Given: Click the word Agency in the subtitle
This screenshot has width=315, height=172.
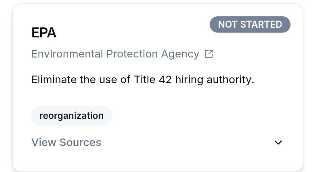Looking at the screenshot, I should 180,54.
